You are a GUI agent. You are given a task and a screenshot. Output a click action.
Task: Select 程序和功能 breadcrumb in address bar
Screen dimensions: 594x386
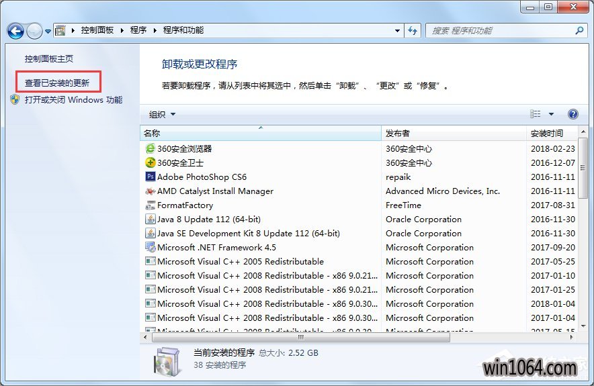[183, 30]
